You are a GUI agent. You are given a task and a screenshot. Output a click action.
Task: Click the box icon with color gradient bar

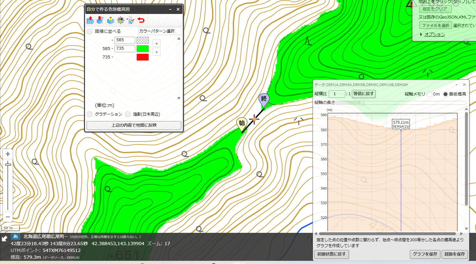click(x=111, y=20)
